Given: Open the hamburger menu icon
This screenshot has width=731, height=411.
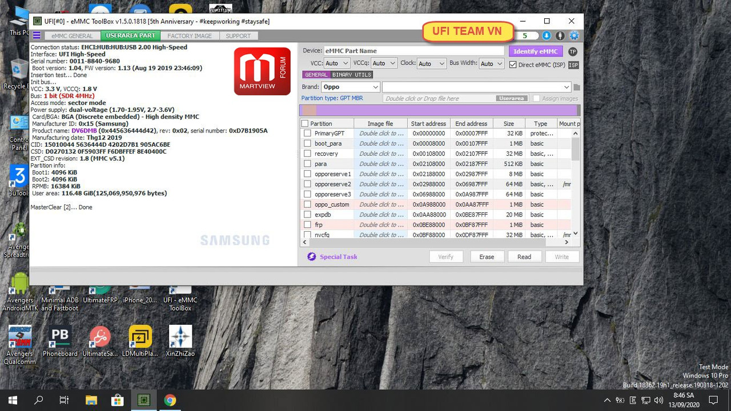Looking at the screenshot, I should 37,35.
